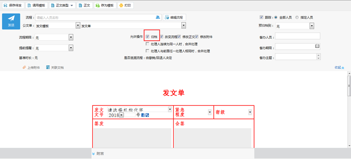Click the 基准时长：无 text
Viewport: 351px width, 159px height.
tap(28, 58)
